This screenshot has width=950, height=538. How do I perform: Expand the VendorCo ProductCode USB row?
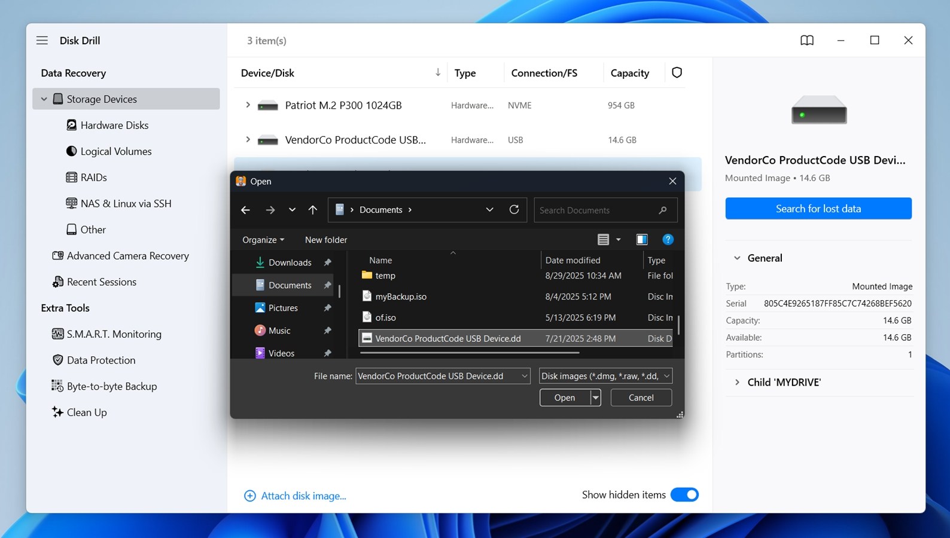248,140
